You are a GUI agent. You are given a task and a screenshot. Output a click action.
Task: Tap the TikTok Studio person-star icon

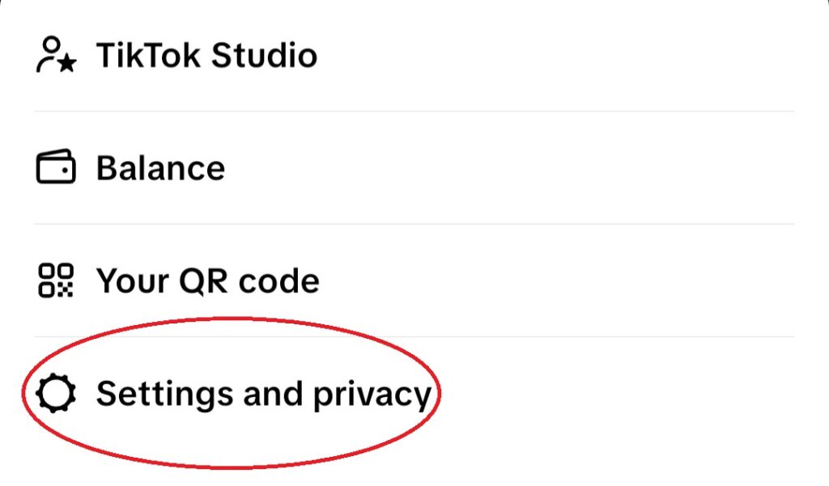(x=56, y=54)
